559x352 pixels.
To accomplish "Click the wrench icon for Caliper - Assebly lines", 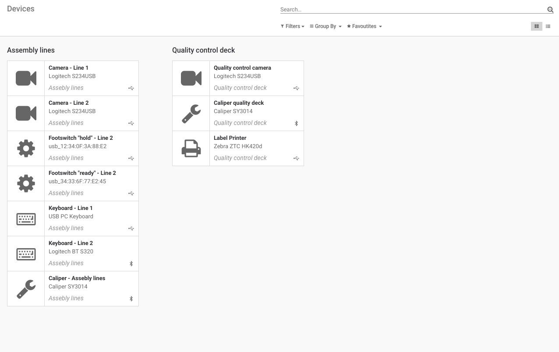I will pos(26,289).
